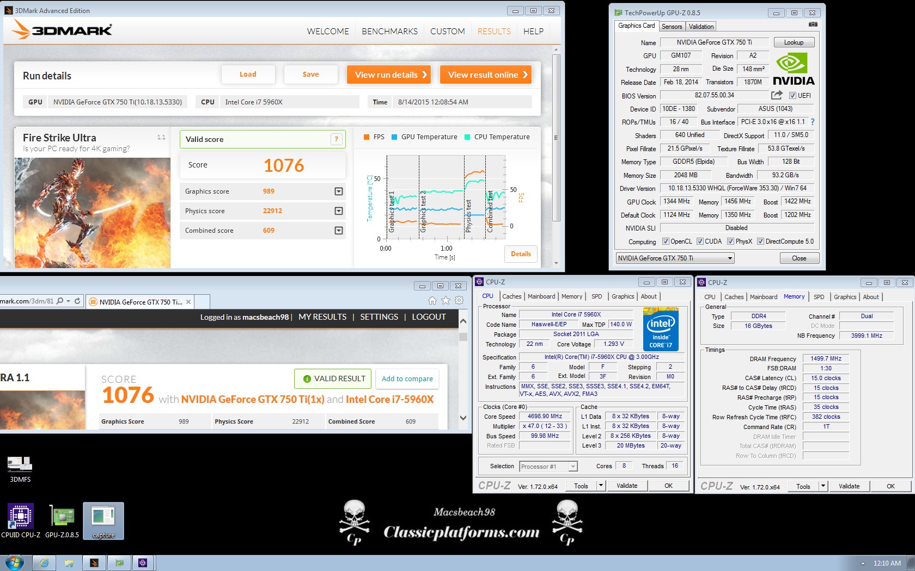
Task: Click the valid result green check icon
Action: point(307,378)
